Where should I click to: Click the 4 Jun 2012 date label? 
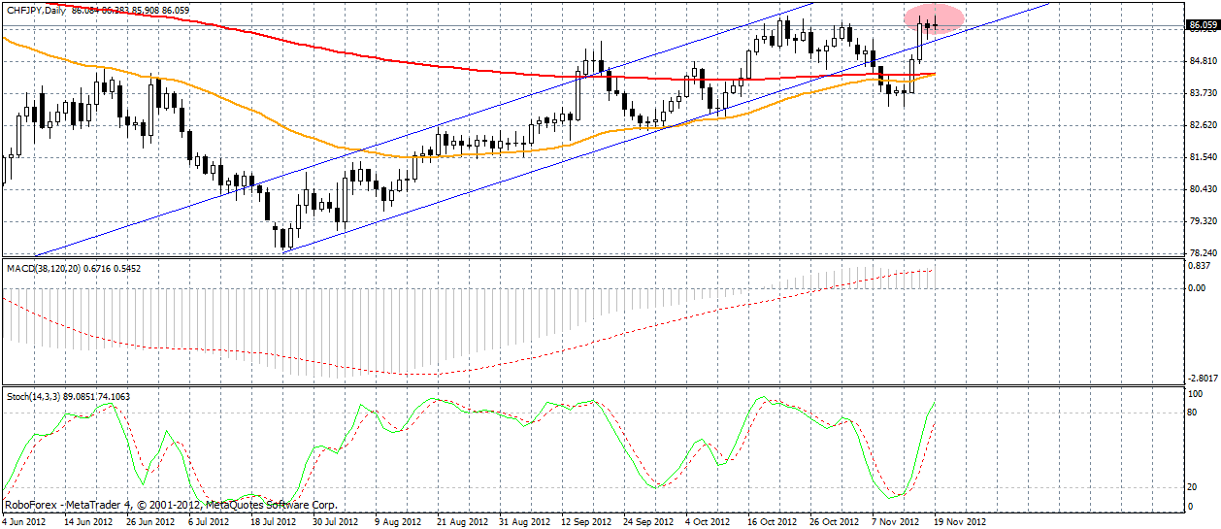point(25,522)
